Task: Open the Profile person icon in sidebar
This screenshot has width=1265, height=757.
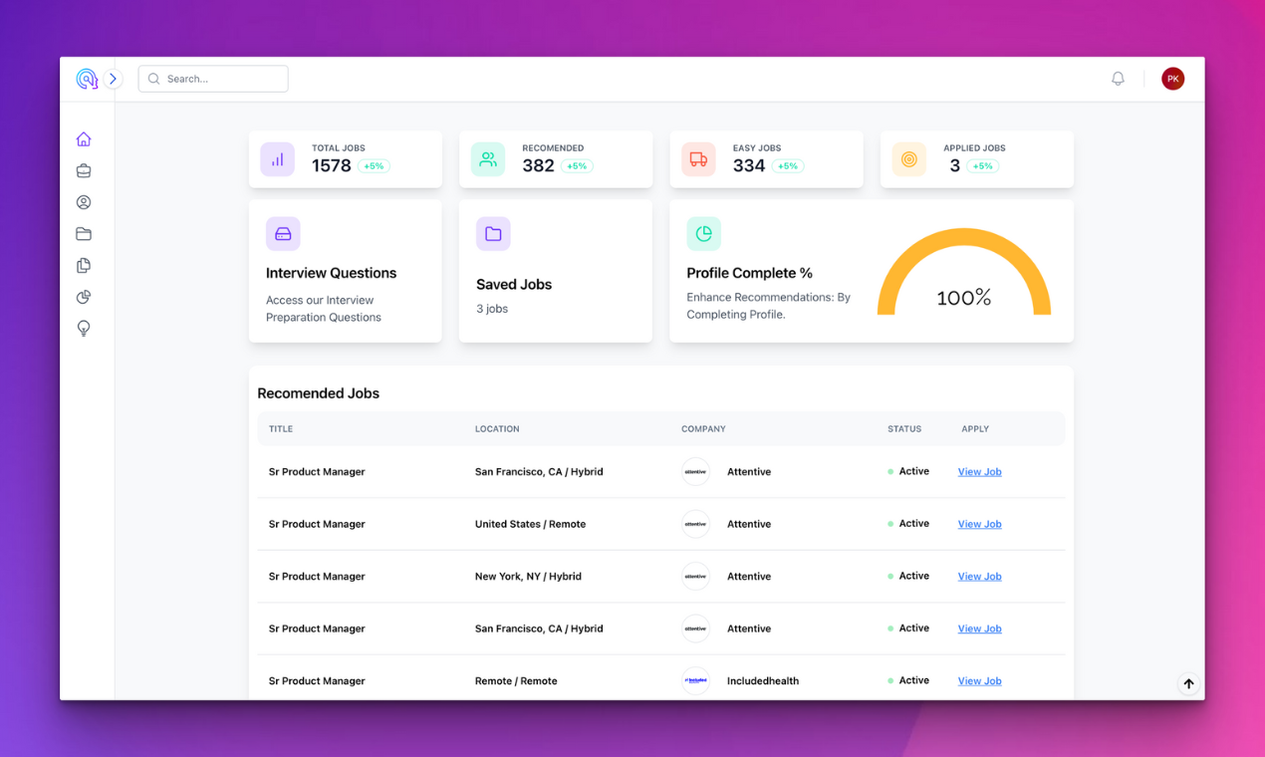Action: click(x=84, y=202)
